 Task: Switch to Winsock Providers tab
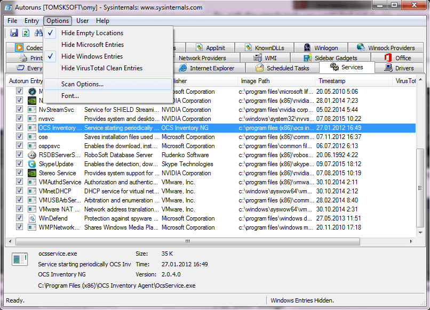click(386, 47)
